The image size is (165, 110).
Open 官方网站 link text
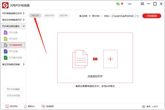pyautogui.click(x=14, y=106)
